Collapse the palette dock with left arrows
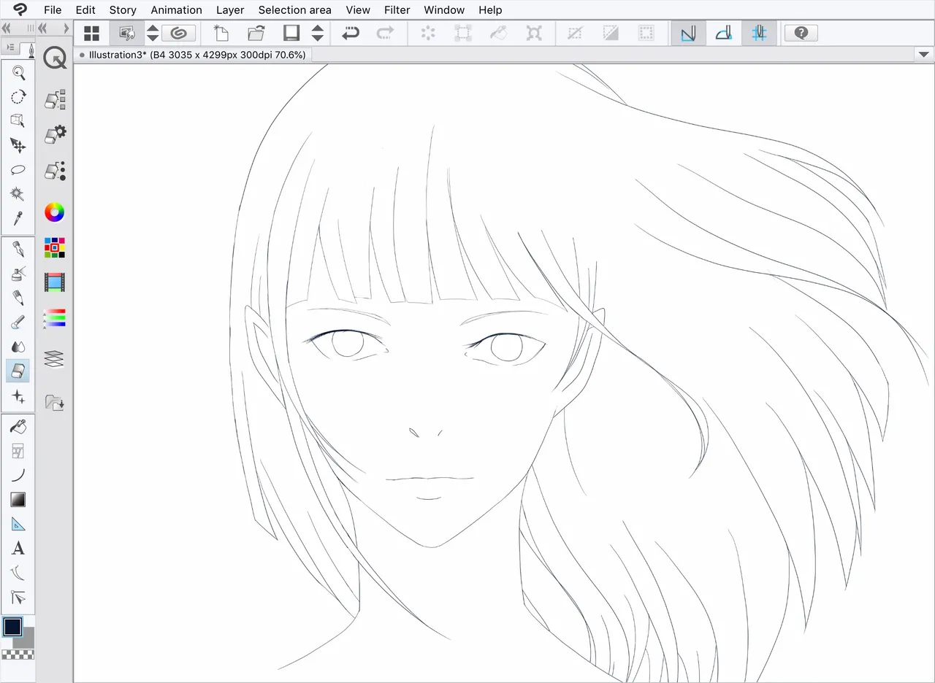Image resolution: width=935 pixels, height=683 pixels. (42, 28)
